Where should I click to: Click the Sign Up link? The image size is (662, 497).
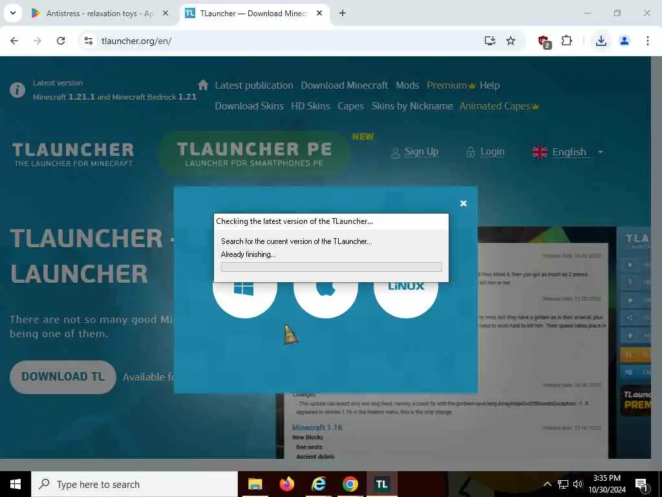pos(416,151)
